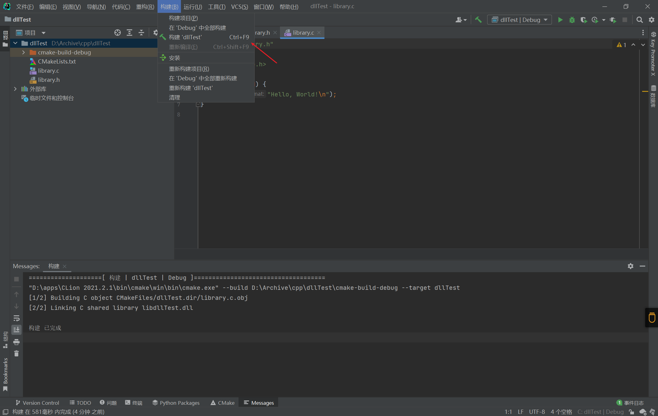Viewport: 658px width, 416px height.
Task: Run dllTest with the green play icon
Action: (560, 20)
